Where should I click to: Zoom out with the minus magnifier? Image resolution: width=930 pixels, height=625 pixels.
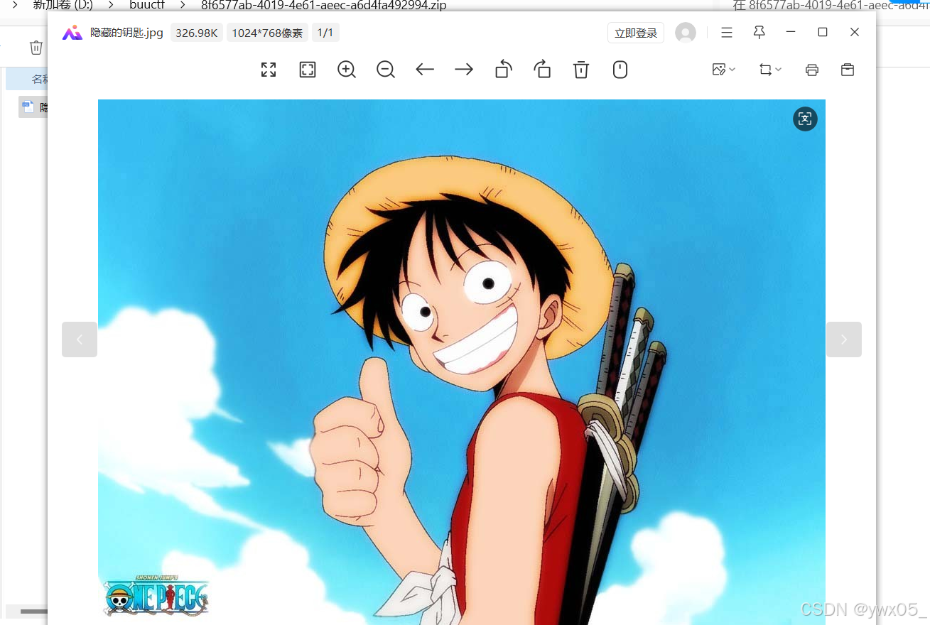[x=386, y=70]
